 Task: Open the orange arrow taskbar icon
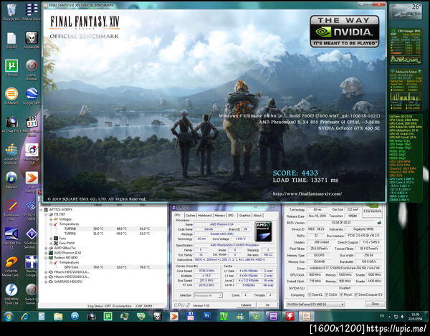(174, 316)
